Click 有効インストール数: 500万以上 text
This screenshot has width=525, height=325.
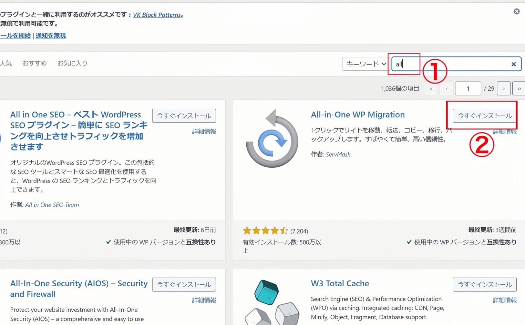282,246
